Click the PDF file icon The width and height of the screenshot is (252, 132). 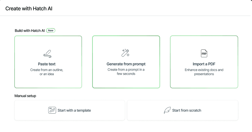[x=204, y=53]
